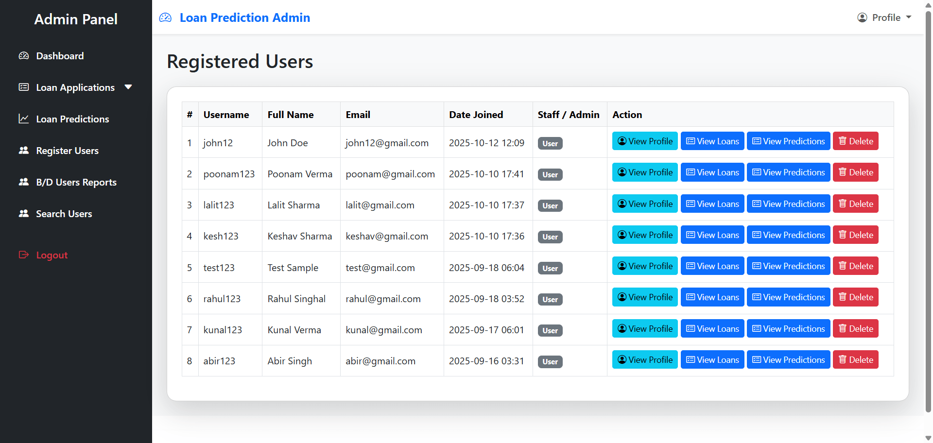Click the Register Users people icon

pos(24,151)
